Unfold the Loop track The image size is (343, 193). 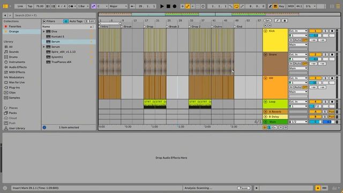pos(265,102)
